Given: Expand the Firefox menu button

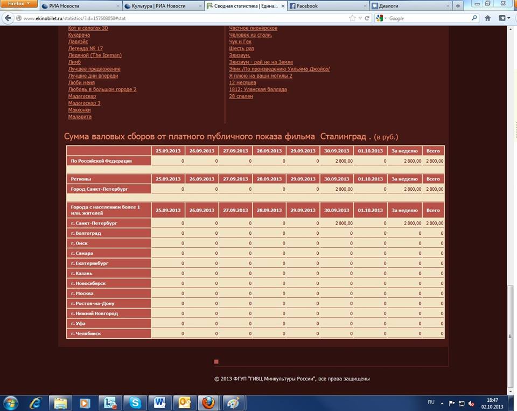Looking at the screenshot, I should point(19,4).
